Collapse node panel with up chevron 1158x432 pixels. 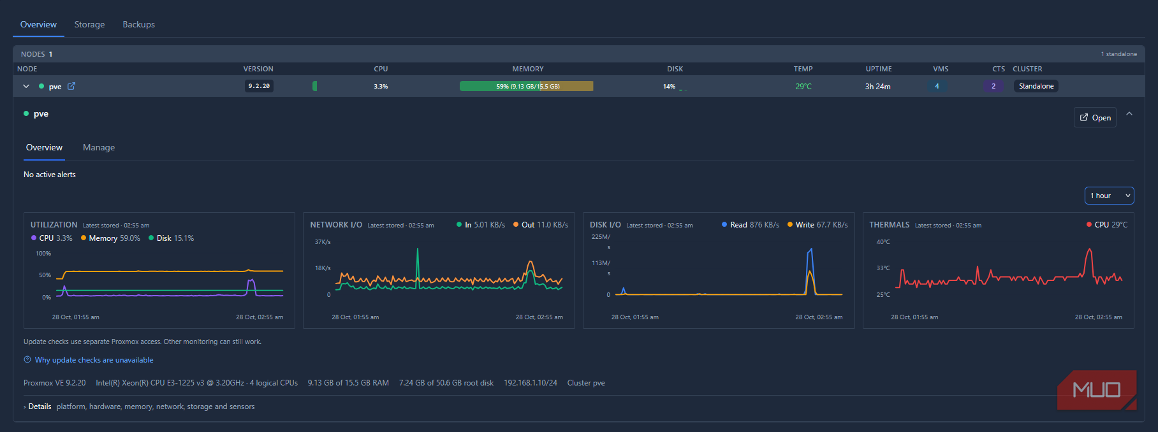pyautogui.click(x=1129, y=113)
